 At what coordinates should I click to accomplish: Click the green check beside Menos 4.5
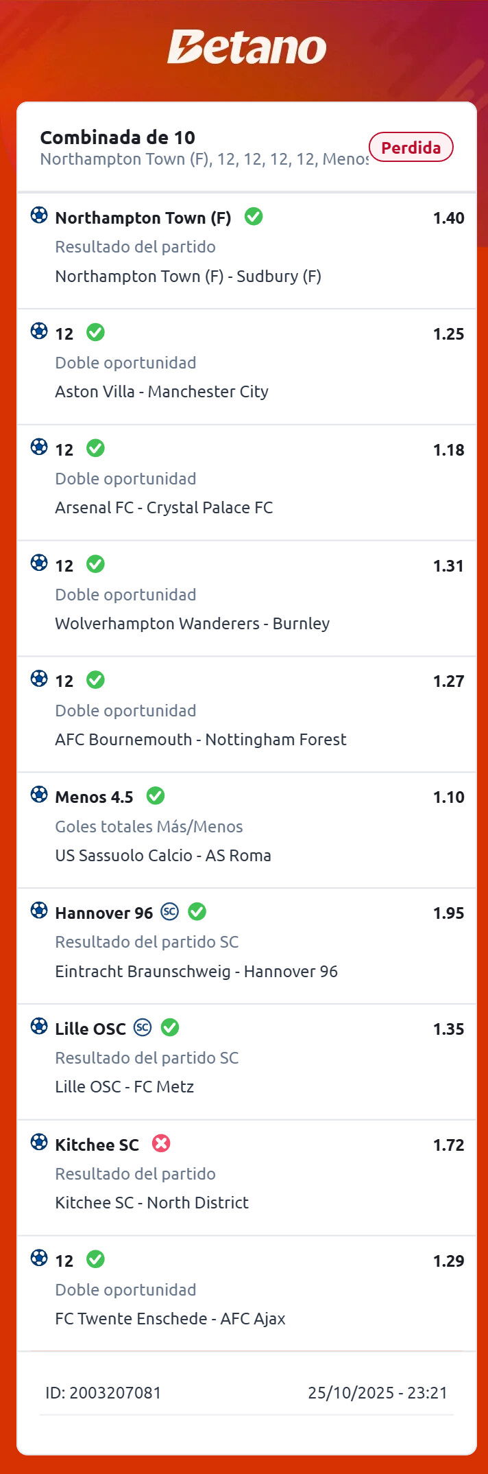[x=156, y=796]
